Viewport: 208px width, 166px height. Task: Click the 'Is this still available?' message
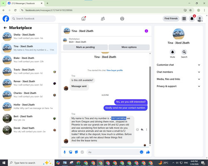pyautogui.click(x=82, y=80)
